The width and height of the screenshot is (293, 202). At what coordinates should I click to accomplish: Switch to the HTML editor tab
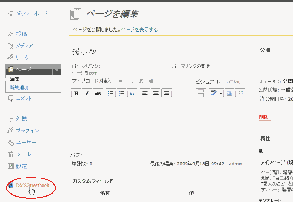tap(233, 82)
